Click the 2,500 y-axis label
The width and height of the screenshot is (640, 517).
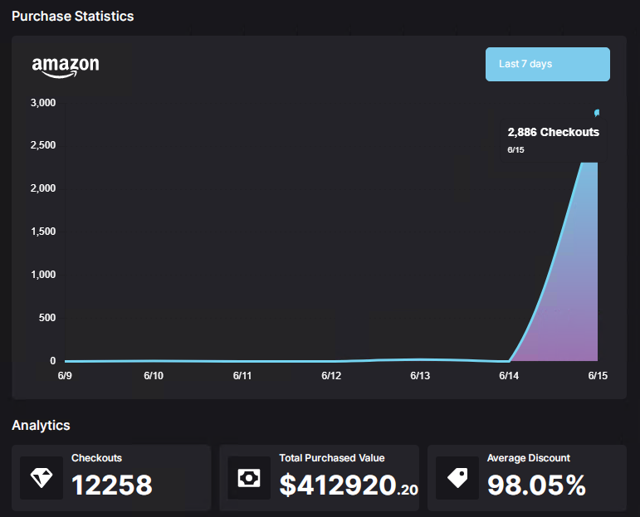(x=43, y=145)
